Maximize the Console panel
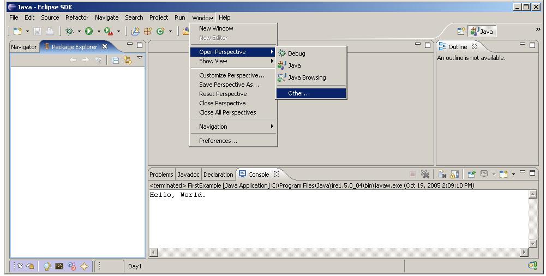The image size is (546, 276). 532,173
